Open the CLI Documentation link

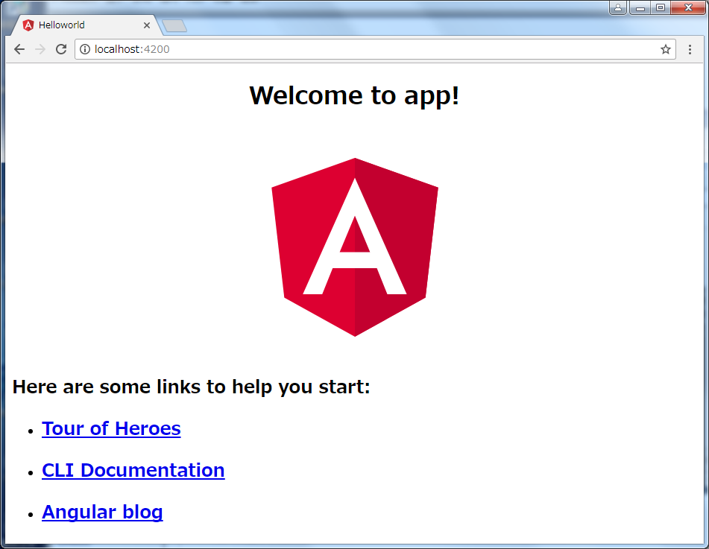(133, 470)
